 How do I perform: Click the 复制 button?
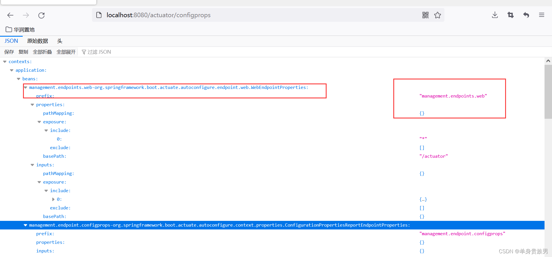click(23, 52)
